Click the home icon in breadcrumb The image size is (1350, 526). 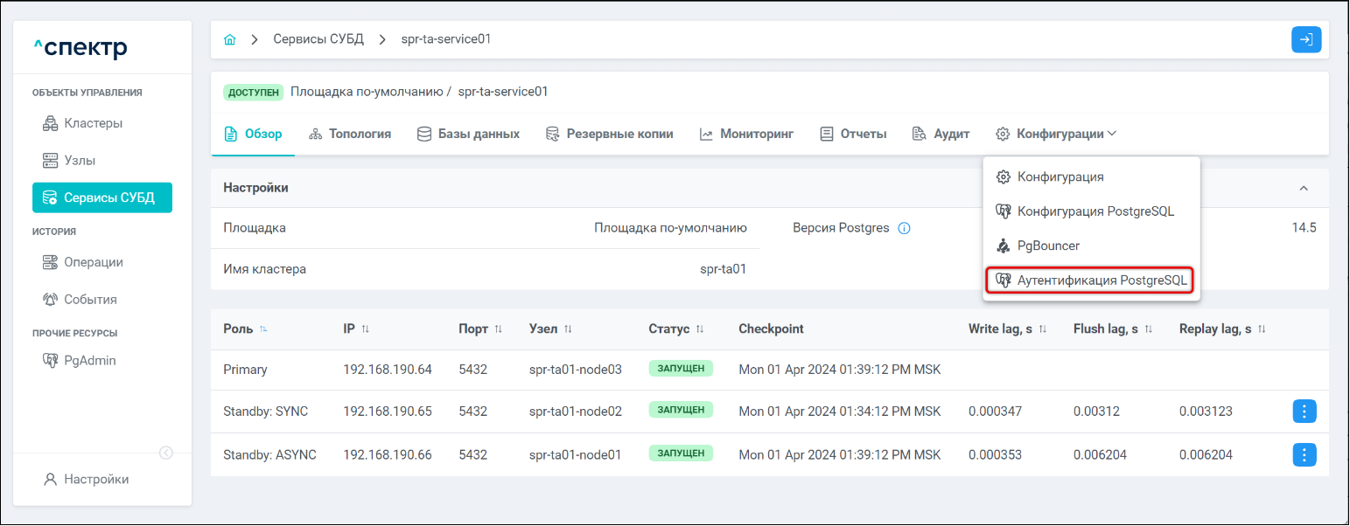(x=230, y=40)
